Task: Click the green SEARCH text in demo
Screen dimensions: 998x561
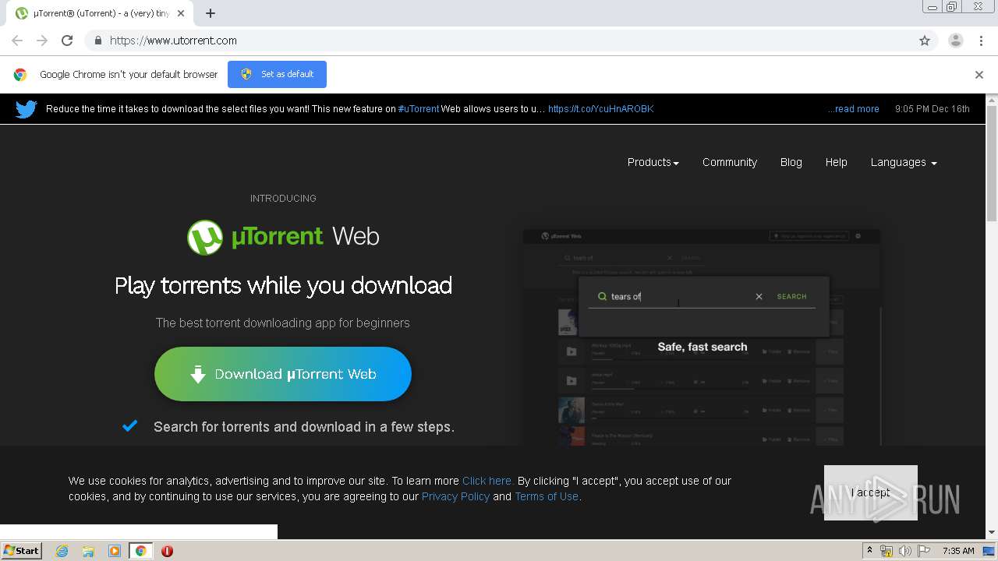Action: pyautogui.click(x=792, y=297)
